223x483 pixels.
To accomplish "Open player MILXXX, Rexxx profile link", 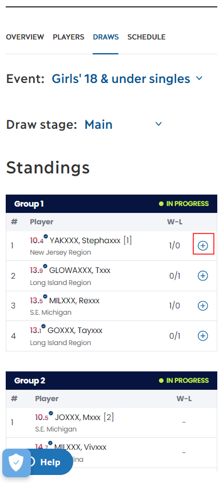I will 74,300.
